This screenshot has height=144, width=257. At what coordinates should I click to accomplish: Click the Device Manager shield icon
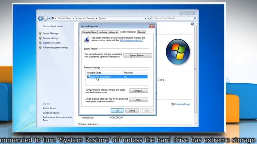pyautogui.click(x=40, y=34)
